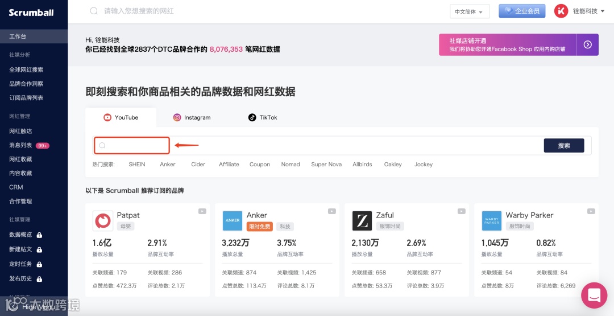614x316 pixels.
Task: Open CRM in the sidebar
Action: (x=16, y=187)
